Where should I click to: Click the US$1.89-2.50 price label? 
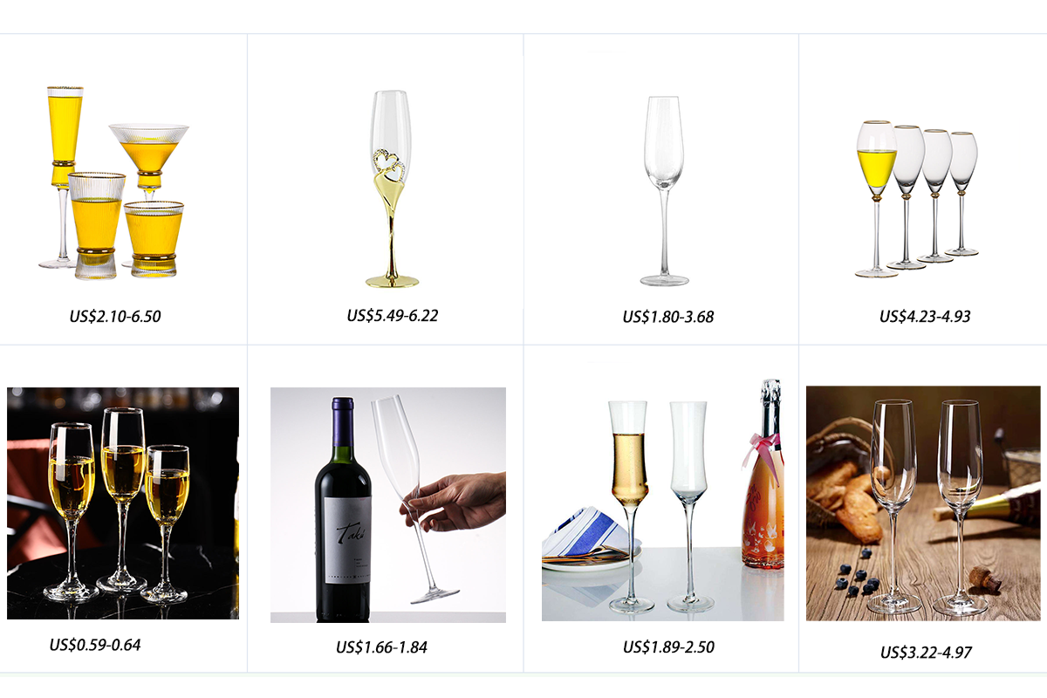point(668,647)
